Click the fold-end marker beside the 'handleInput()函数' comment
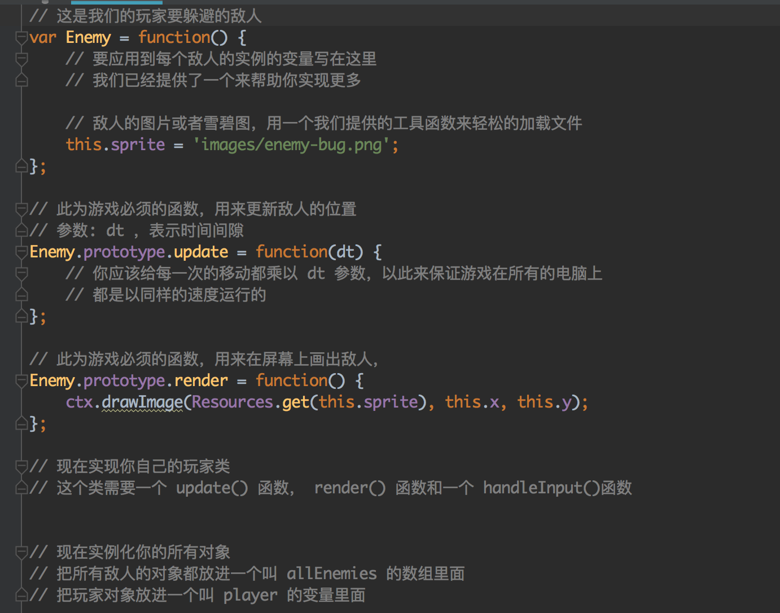780x613 pixels. tap(21, 488)
